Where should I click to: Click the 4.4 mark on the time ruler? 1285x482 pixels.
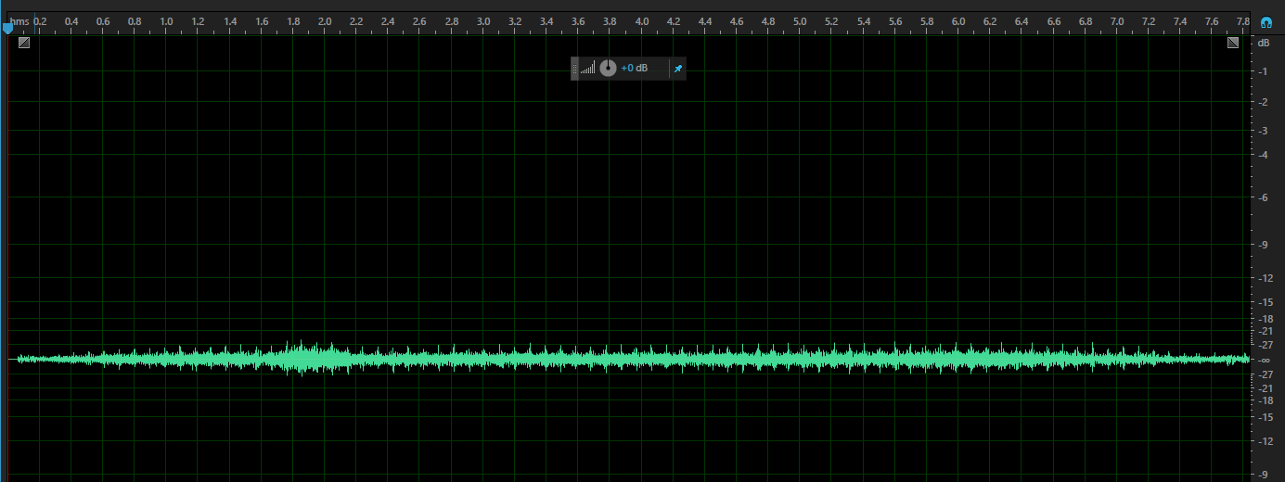pyautogui.click(x=705, y=20)
